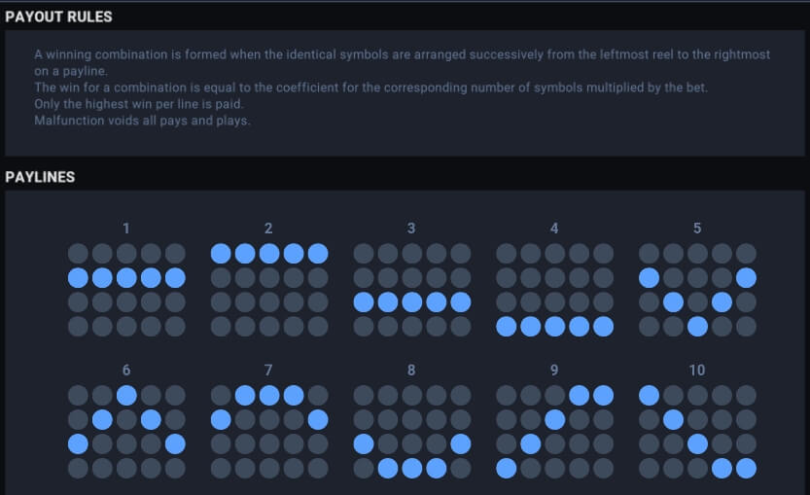The height and width of the screenshot is (495, 810).
Task: Open the payline 5 V-shape diagram
Action: coord(697,290)
